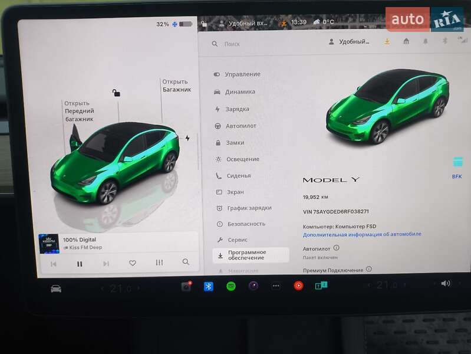Open driver profile Удобный вх... in status bar
Viewport: 471px width, 354px height.
tap(243, 23)
